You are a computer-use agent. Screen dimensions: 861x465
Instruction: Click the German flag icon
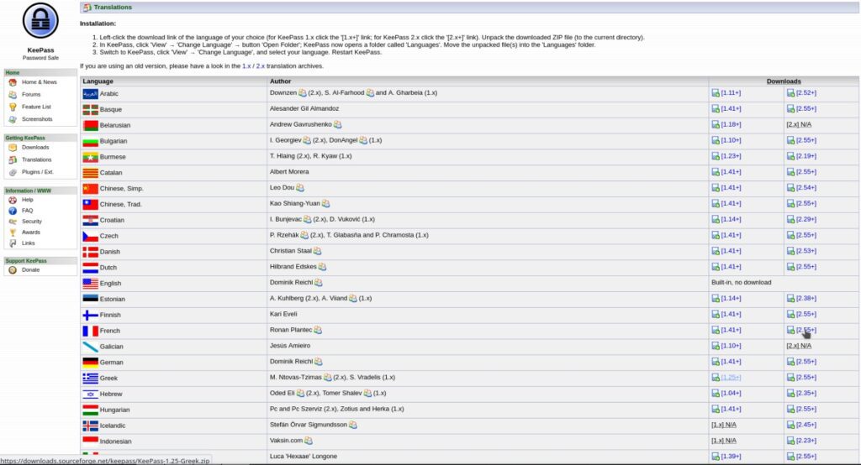(90, 363)
